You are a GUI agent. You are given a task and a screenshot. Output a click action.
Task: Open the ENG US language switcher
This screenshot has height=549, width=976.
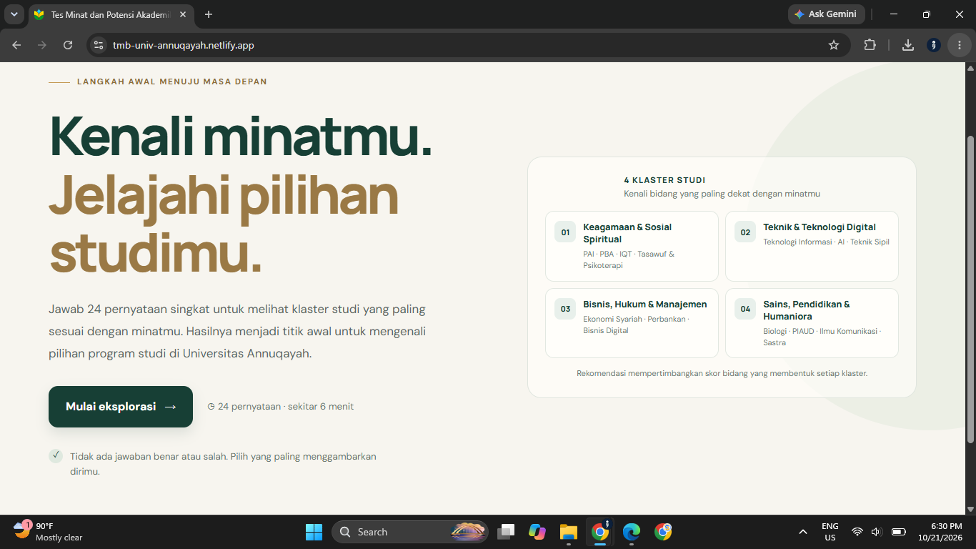[x=830, y=532]
